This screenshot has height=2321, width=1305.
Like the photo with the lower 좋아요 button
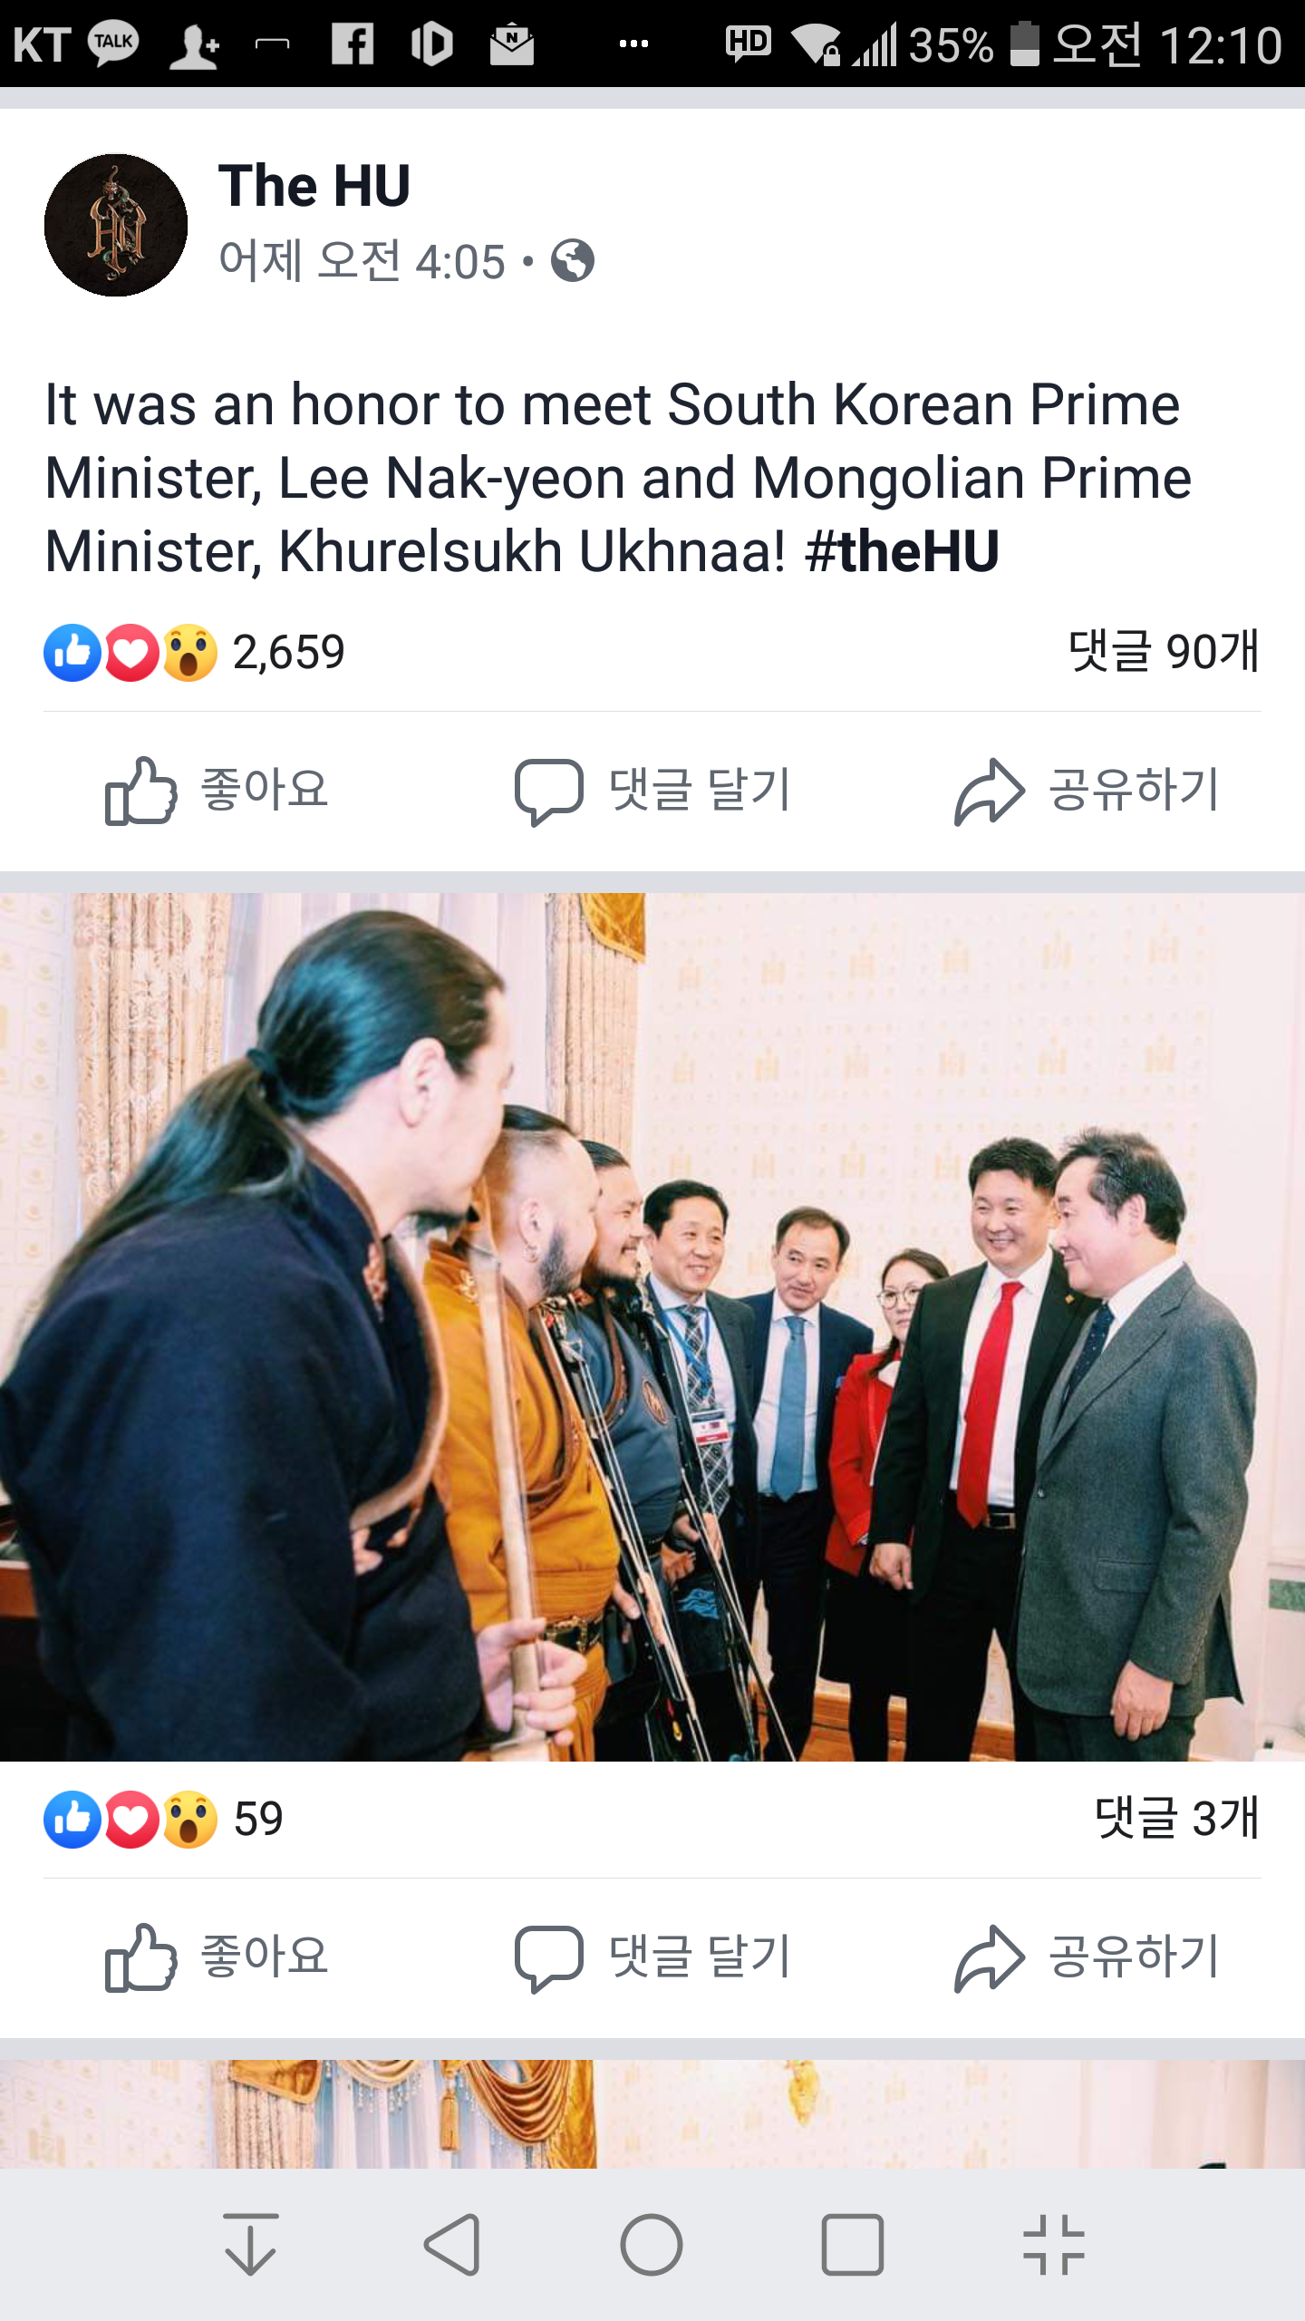click(x=217, y=1957)
